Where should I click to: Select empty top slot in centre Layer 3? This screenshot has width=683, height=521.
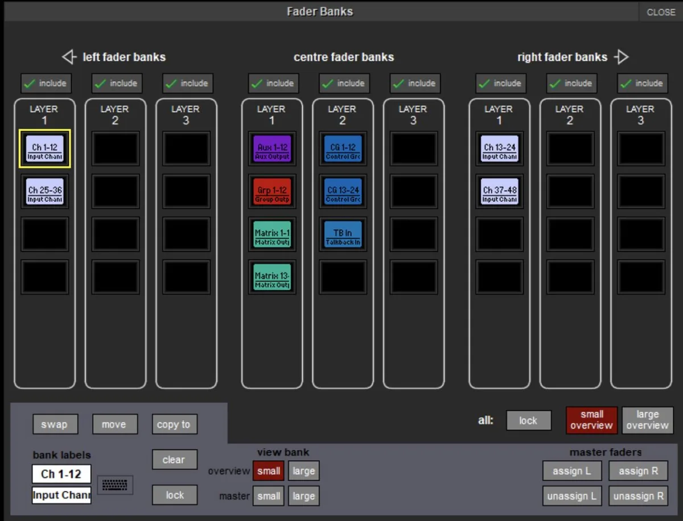(414, 149)
